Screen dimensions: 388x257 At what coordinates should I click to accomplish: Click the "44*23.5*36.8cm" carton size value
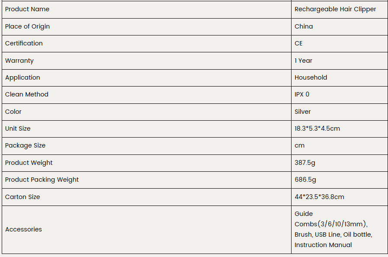point(319,197)
